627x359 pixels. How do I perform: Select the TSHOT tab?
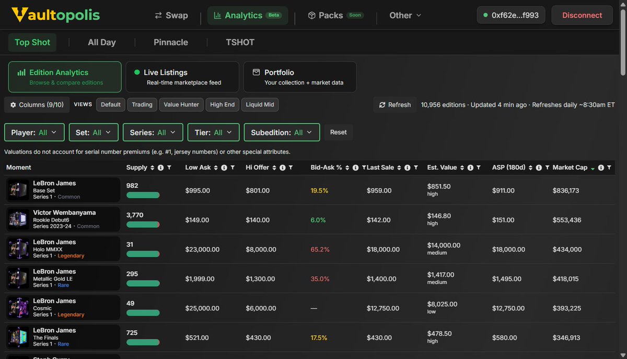[x=240, y=42]
